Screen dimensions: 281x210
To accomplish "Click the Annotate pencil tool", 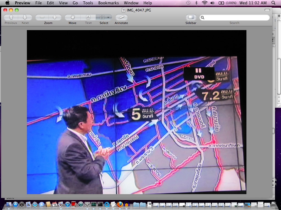I will [121, 17].
